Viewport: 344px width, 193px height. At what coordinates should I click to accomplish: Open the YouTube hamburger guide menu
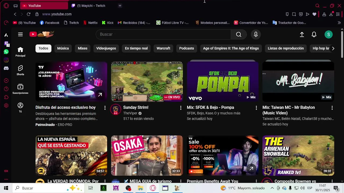click(20, 34)
